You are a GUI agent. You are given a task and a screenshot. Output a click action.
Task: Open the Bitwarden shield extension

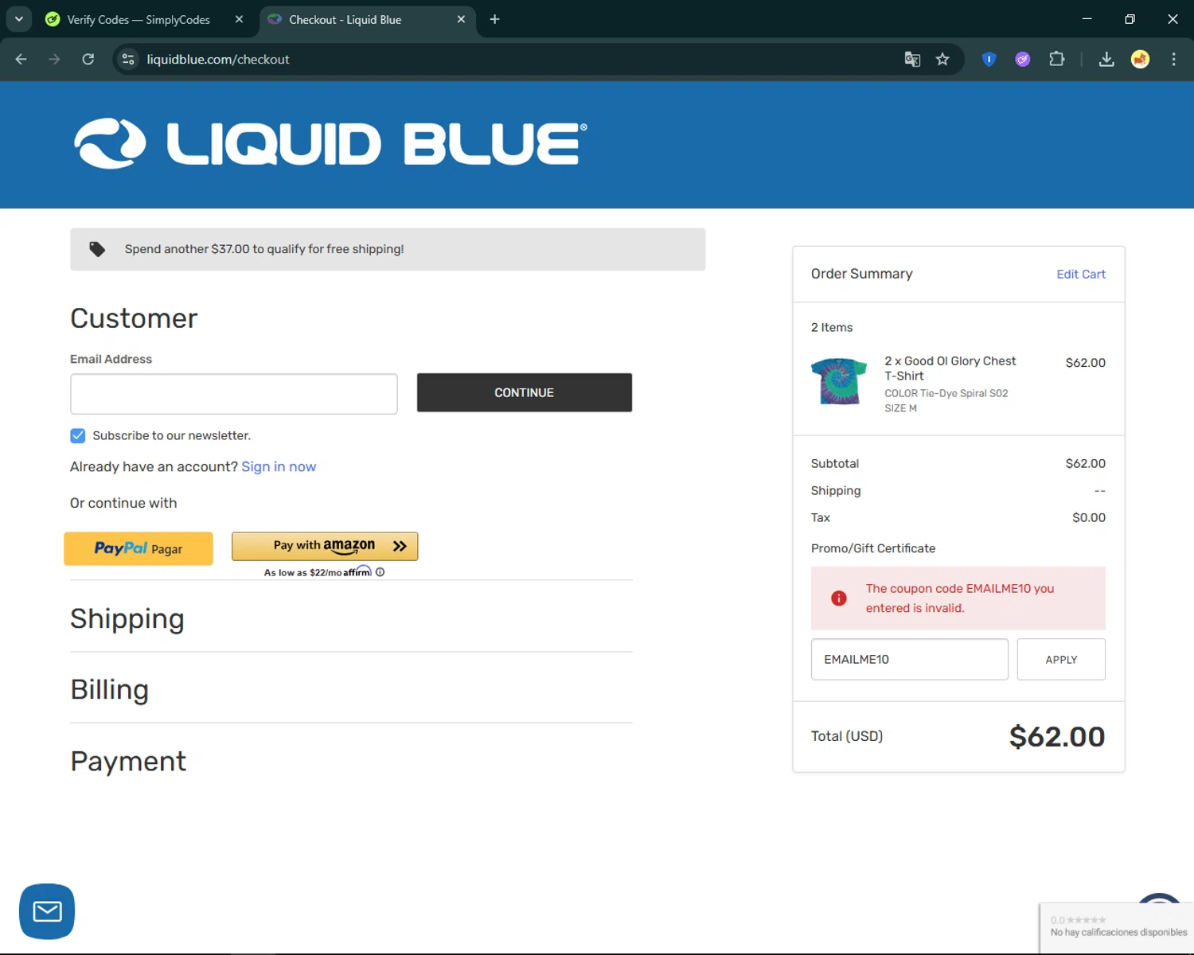point(989,59)
